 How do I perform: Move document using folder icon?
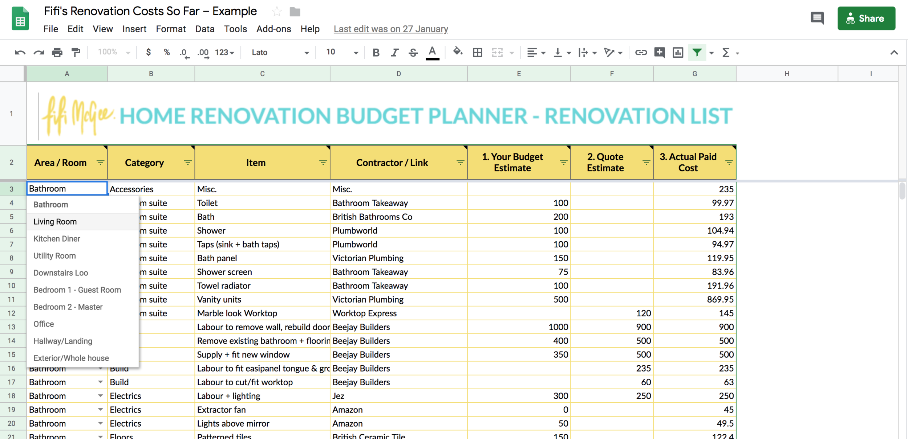(x=295, y=12)
